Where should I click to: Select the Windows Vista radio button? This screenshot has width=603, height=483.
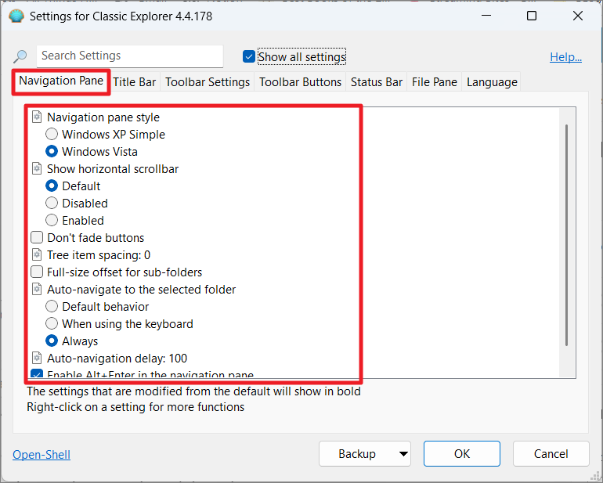pyautogui.click(x=52, y=151)
